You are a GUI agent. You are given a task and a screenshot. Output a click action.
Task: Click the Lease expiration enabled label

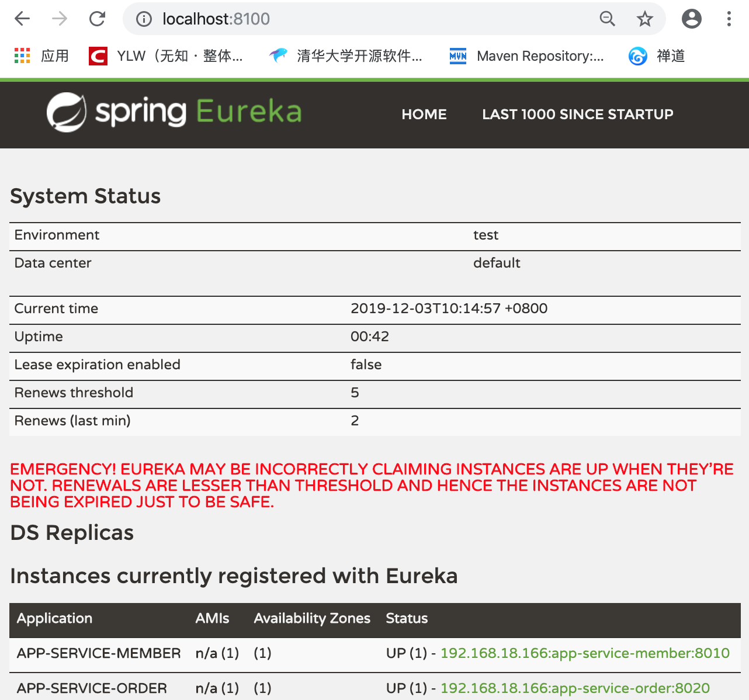(98, 365)
